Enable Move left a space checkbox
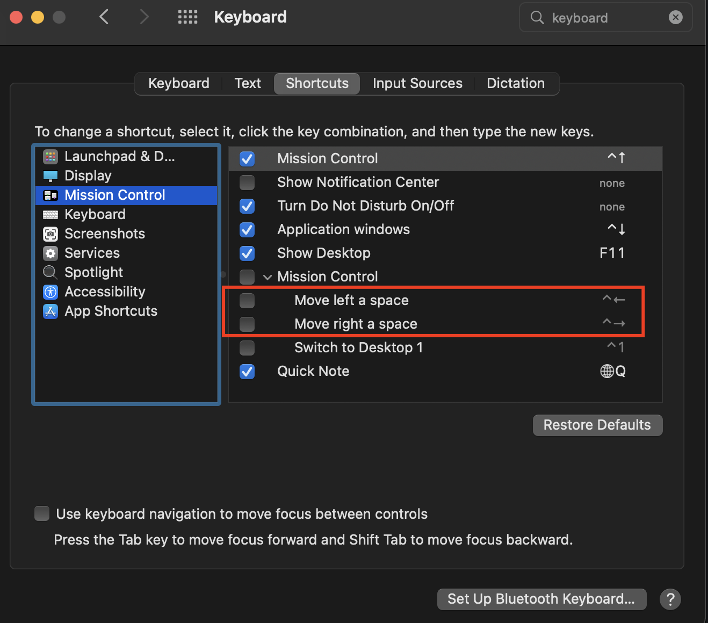This screenshot has height=623, width=708. (x=247, y=301)
